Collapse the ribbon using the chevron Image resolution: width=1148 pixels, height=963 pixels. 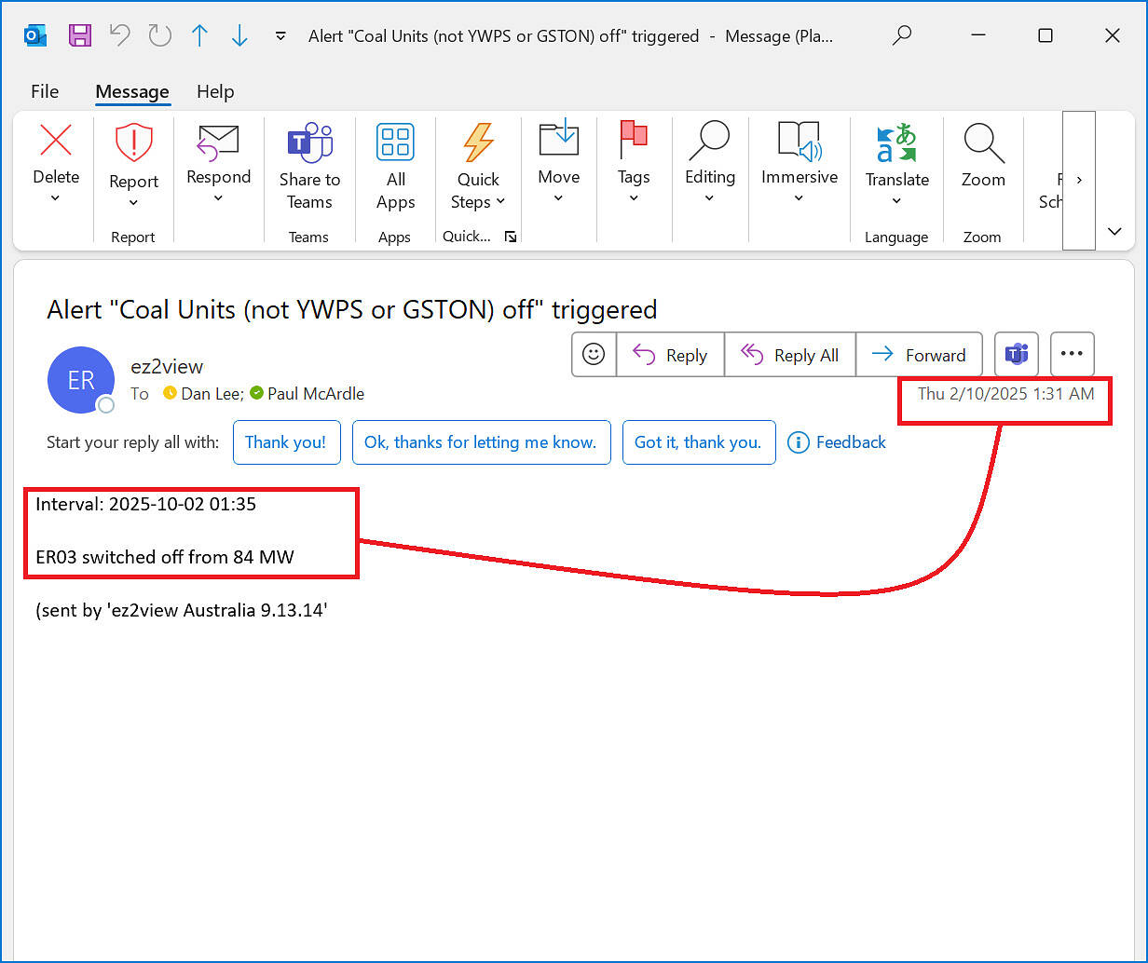1114,232
